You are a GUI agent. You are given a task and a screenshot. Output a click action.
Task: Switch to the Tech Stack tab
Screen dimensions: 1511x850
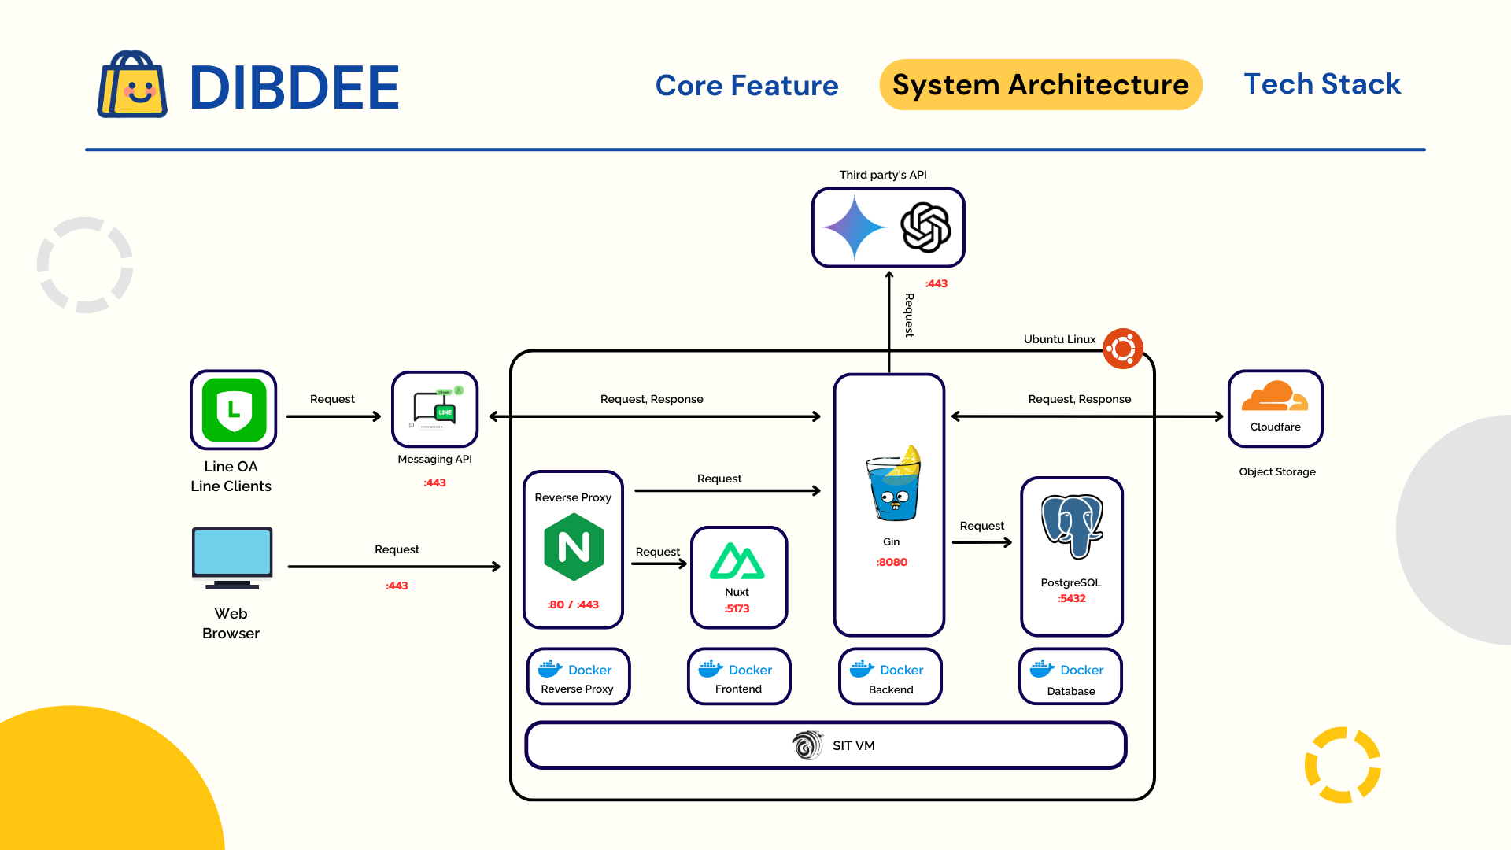(1322, 84)
